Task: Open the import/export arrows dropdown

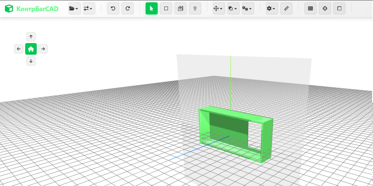Action: click(x=89, y=8)
